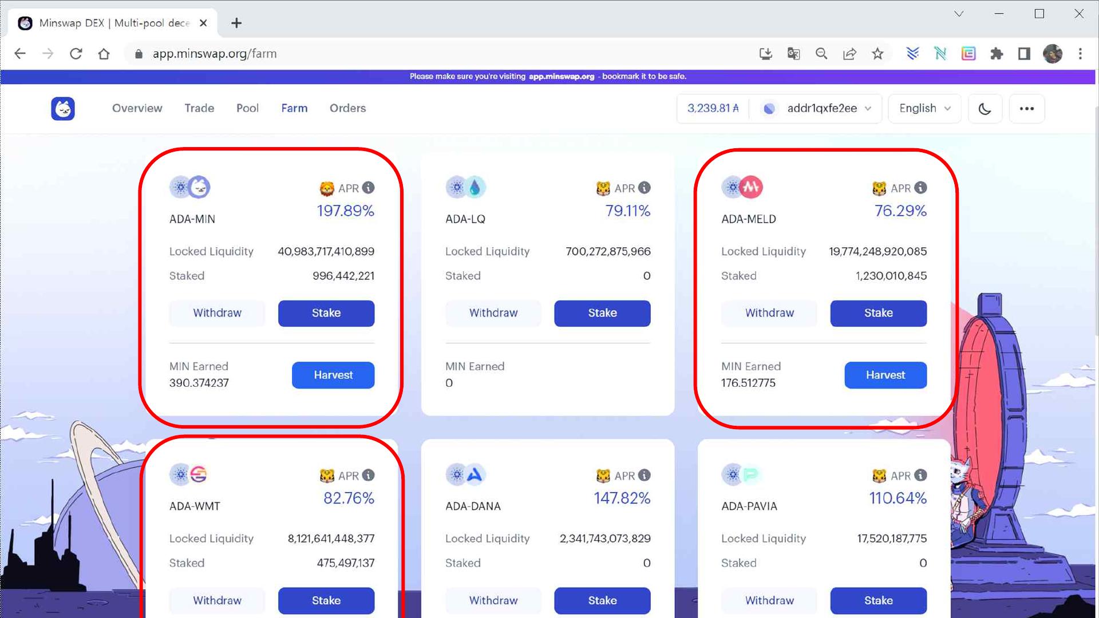Click the ADA-DANA token pair icon
1099x618 pixels.
tap(466, 474)
